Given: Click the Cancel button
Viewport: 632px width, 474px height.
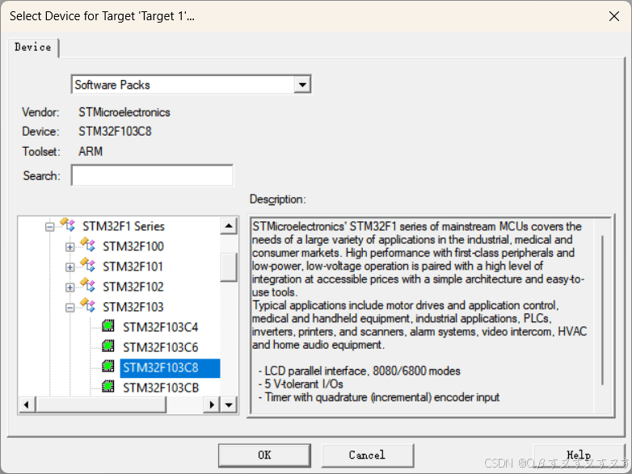Looking at the screenshot, I should coord(367,455).
